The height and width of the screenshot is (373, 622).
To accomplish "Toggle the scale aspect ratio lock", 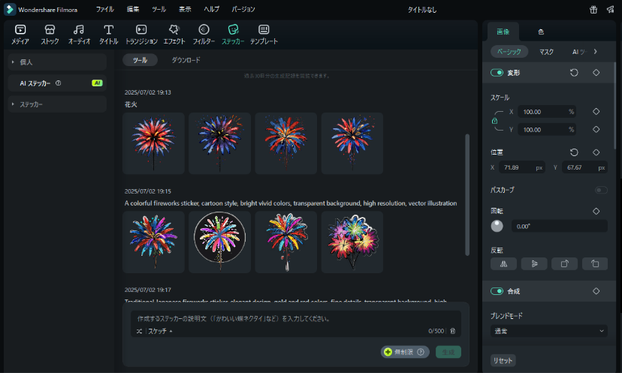I will pos(494,121).
